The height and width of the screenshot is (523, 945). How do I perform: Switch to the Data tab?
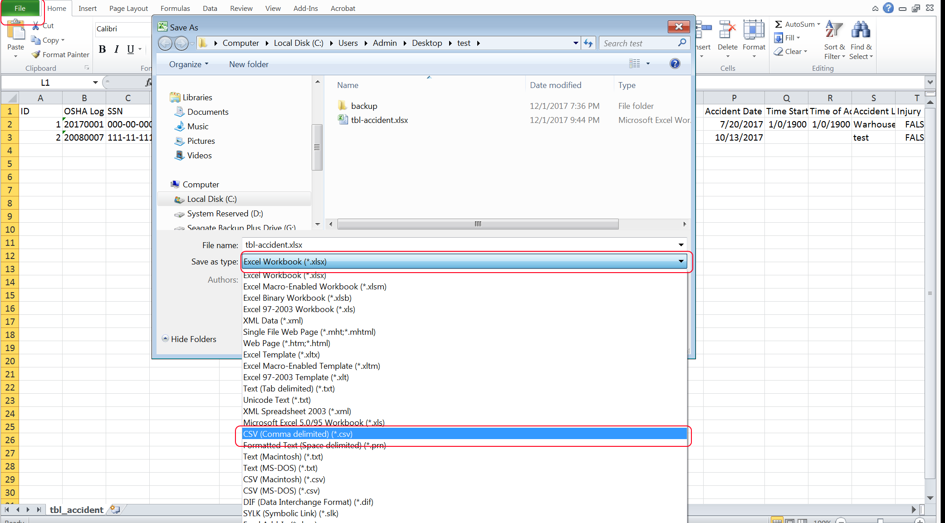click(x=210, y=8)
